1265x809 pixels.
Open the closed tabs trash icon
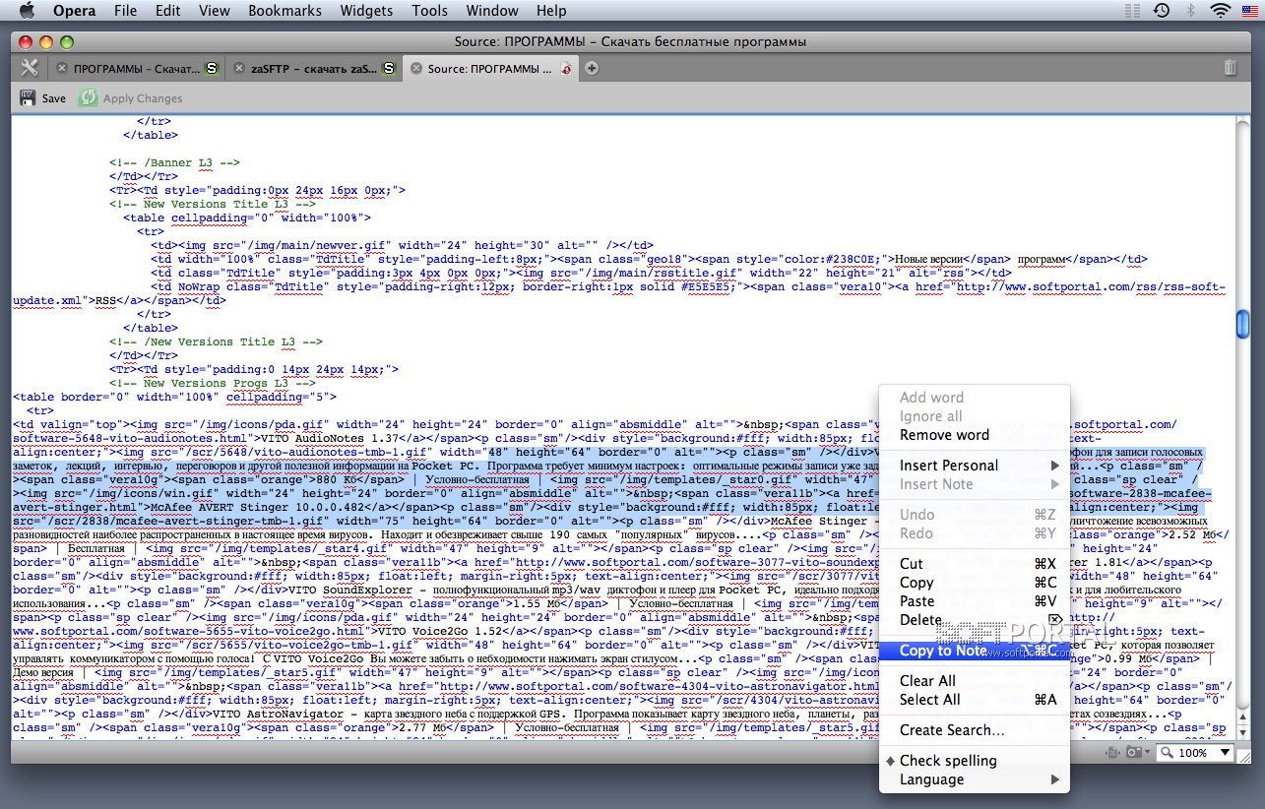click(1231, 68)
